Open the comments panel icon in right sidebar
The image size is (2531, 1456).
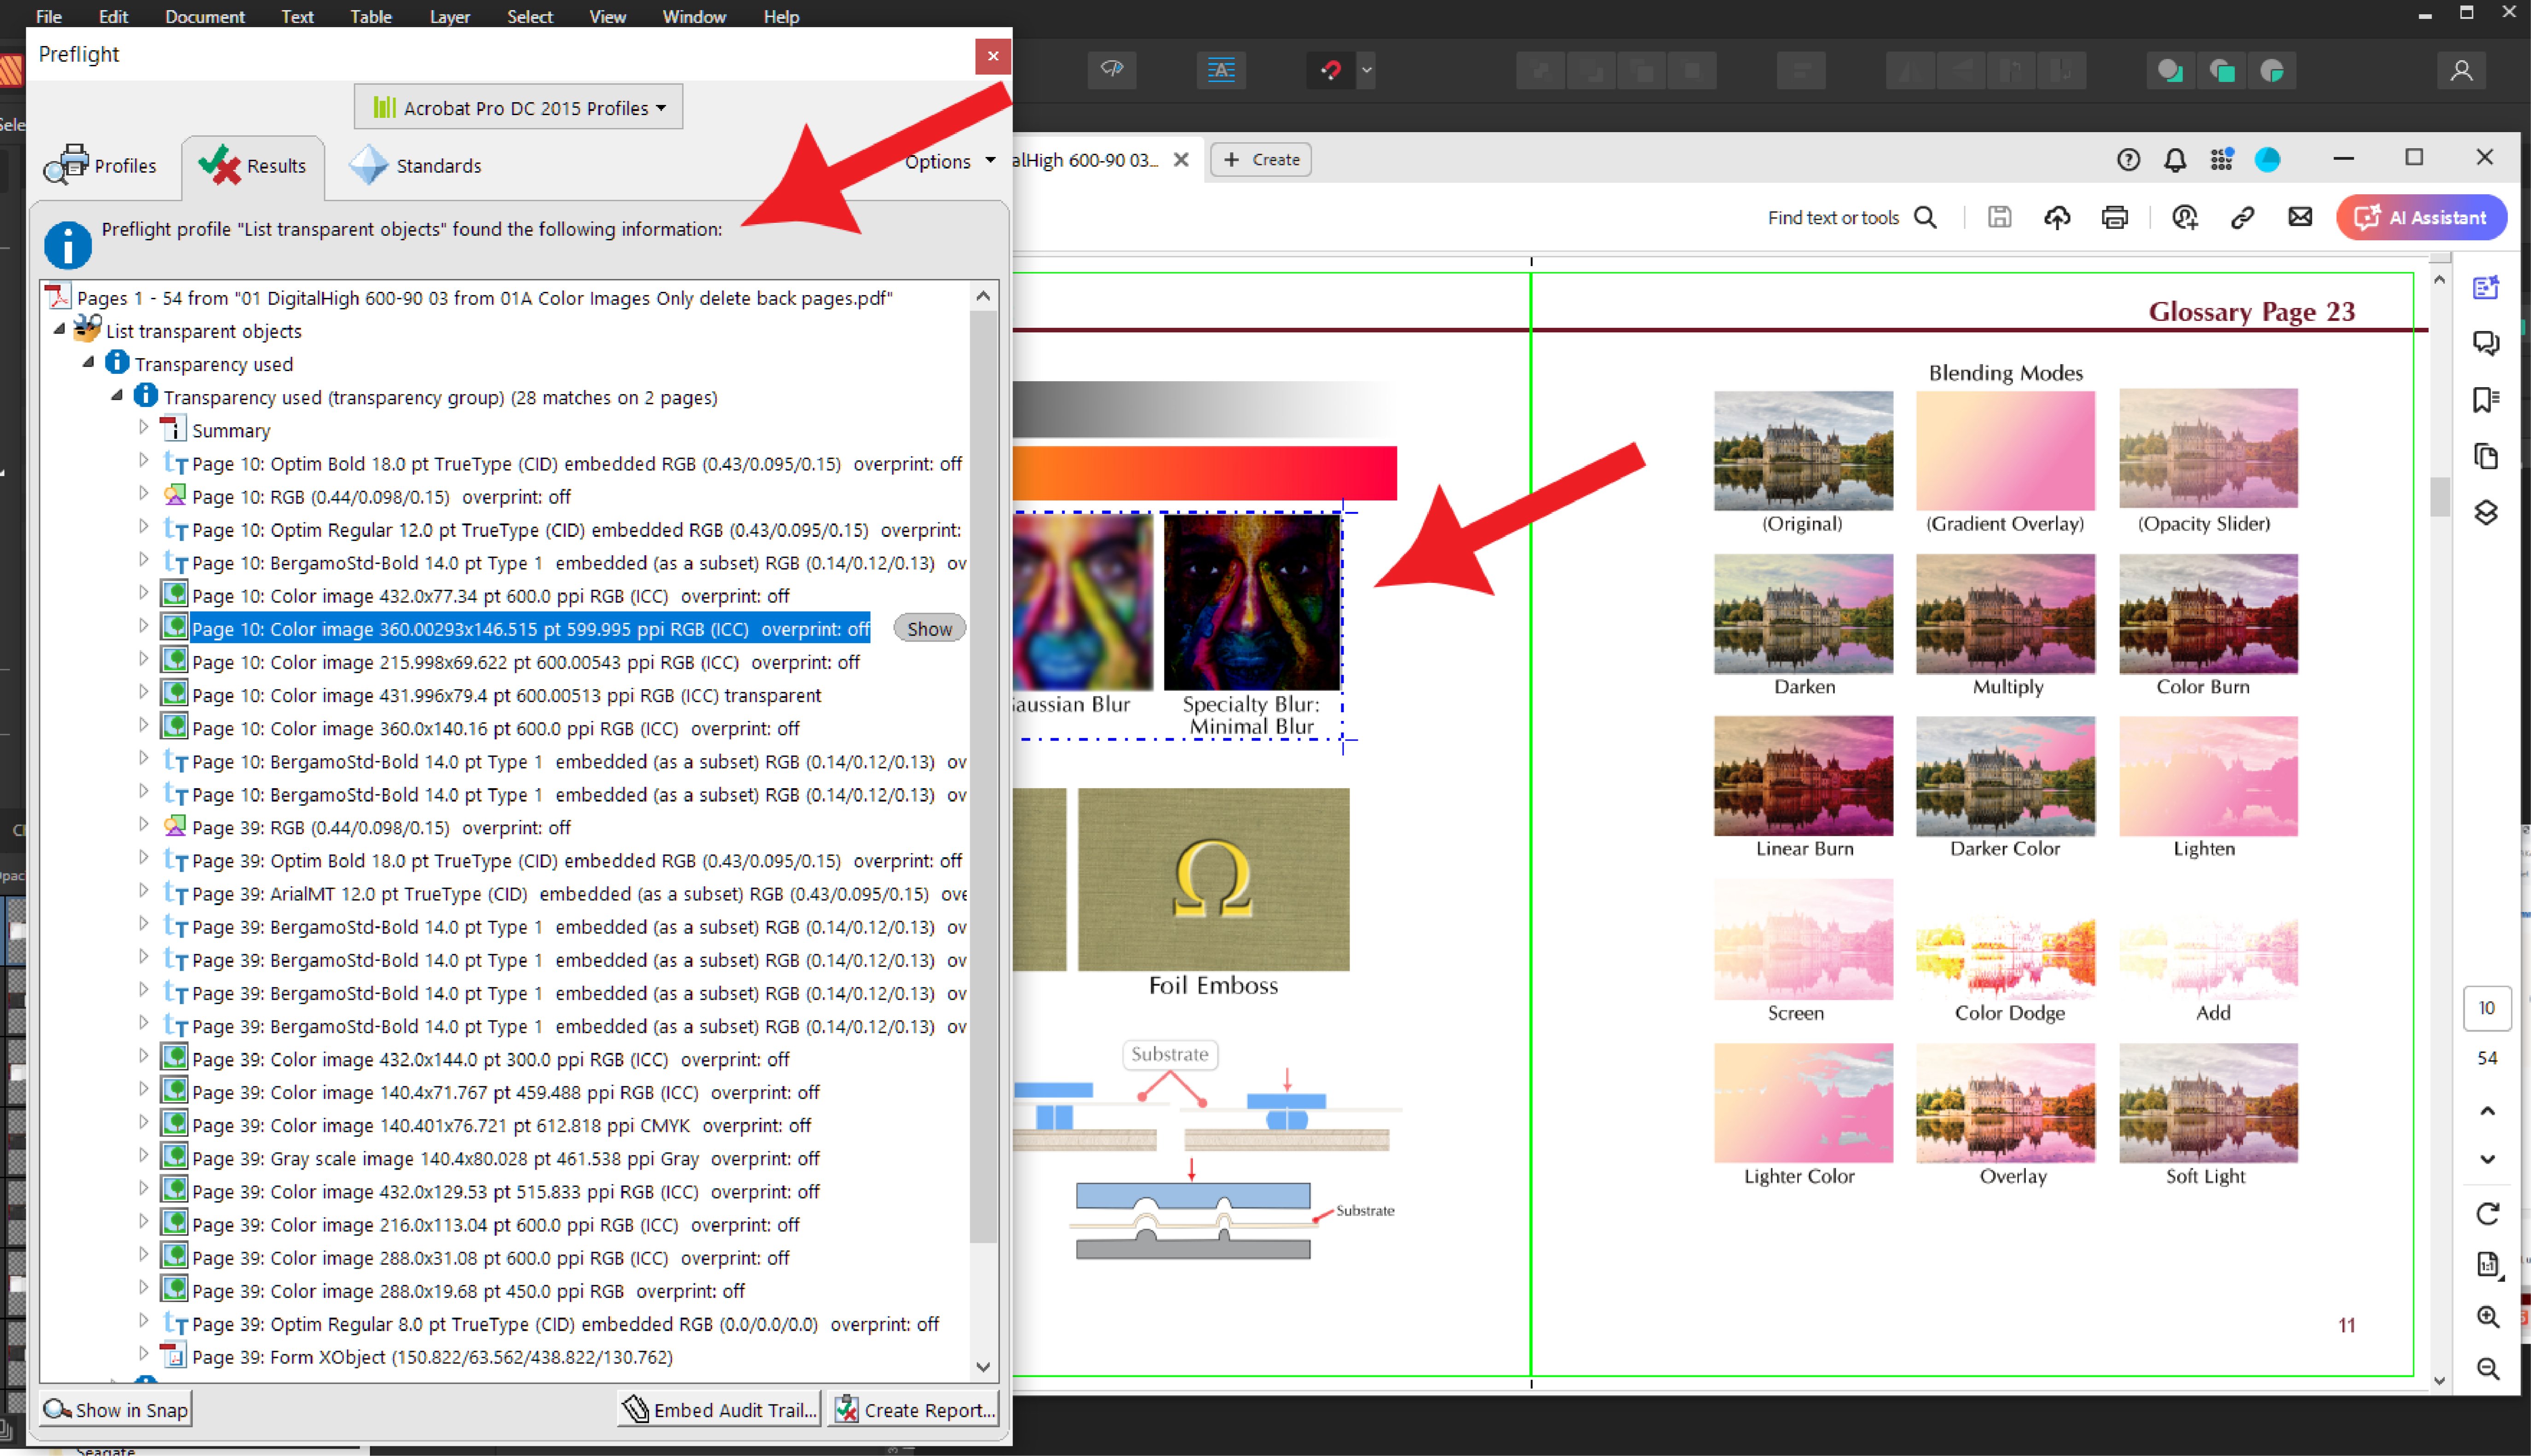[x=2486, y=343]
